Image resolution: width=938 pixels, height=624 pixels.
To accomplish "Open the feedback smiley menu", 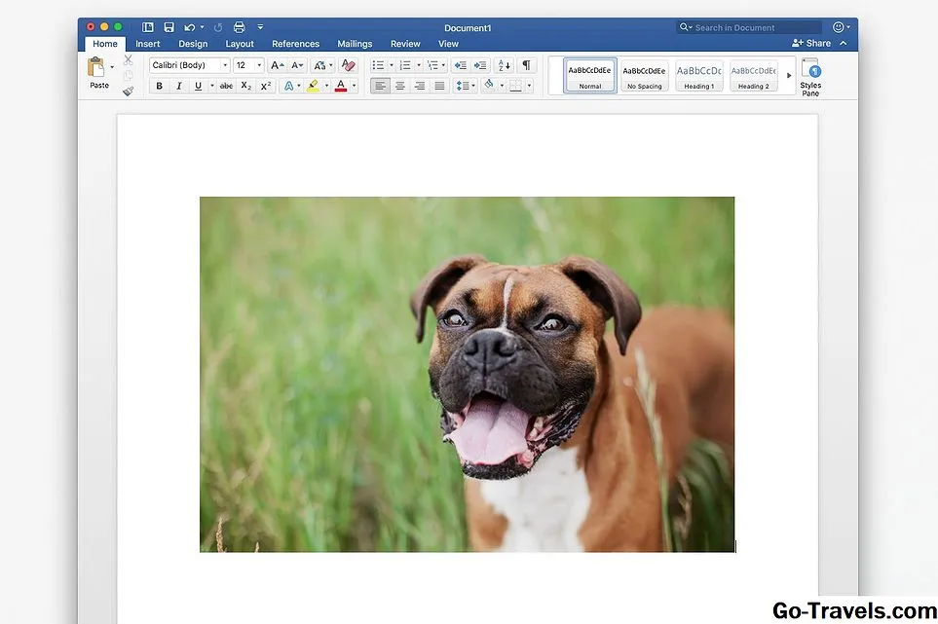I will point(841,27).
